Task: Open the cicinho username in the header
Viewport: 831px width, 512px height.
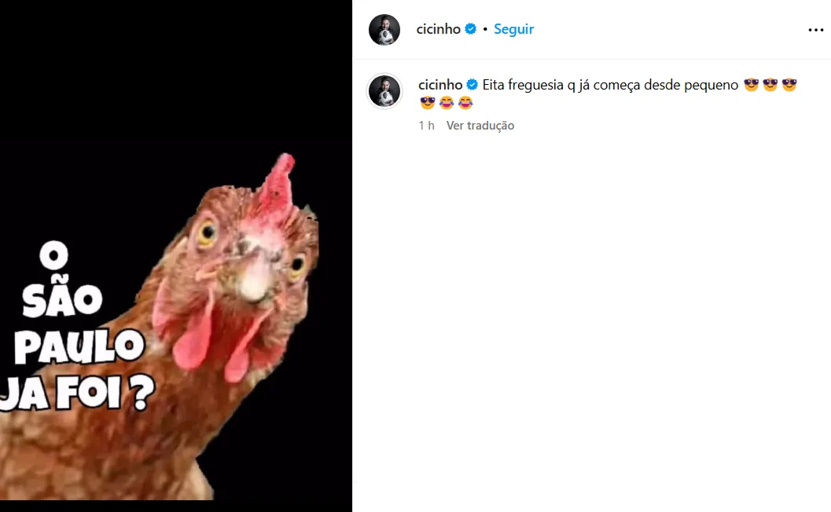Action: point(439,29)
